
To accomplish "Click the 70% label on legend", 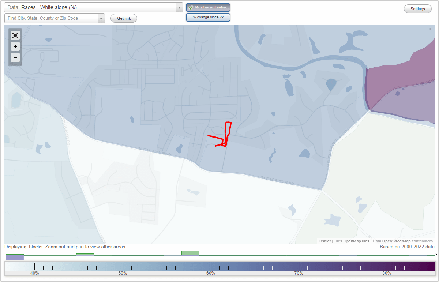I will coord(299,273).
